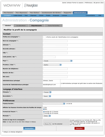The width and height of the screenshot is (105, 137).
Task: Open the Primaire language dropdown
Action: (x=47, y=92)
